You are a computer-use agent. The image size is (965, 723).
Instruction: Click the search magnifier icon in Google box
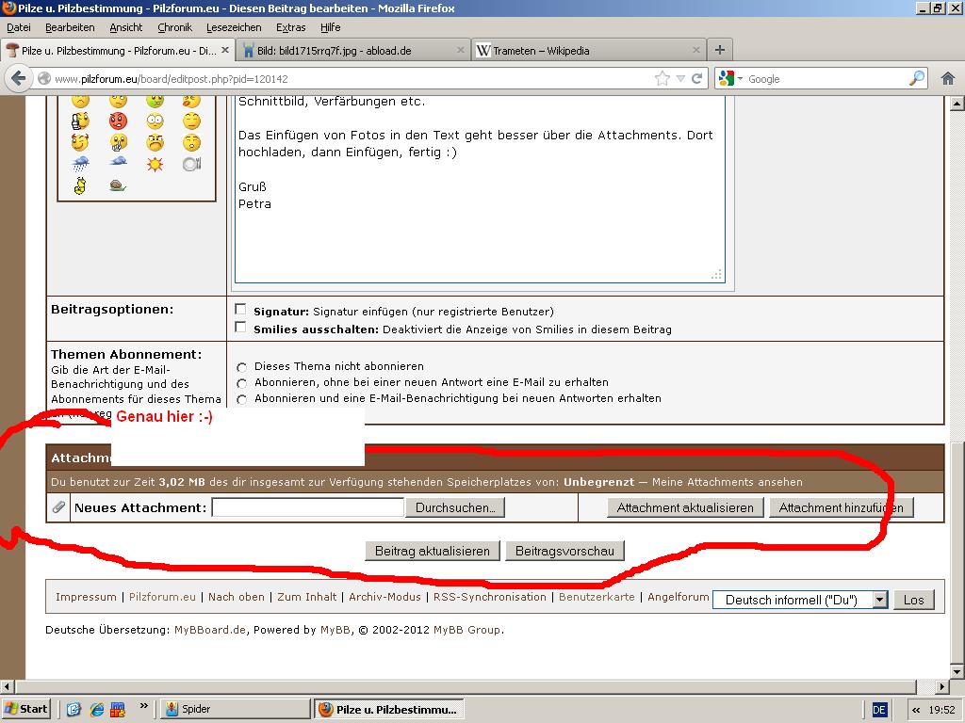click(915, 79)
